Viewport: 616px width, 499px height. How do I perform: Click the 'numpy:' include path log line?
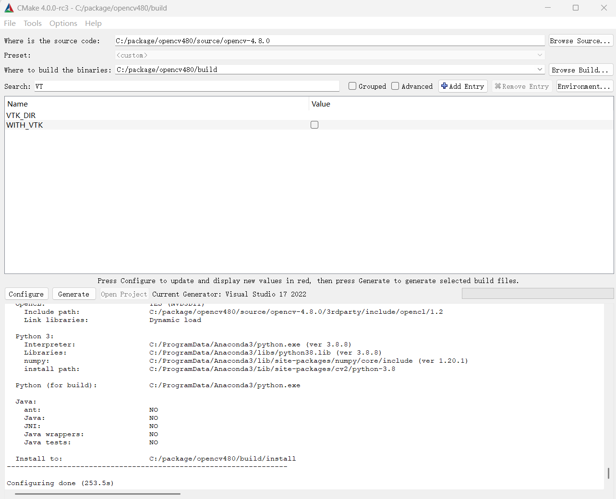point(246,361)
